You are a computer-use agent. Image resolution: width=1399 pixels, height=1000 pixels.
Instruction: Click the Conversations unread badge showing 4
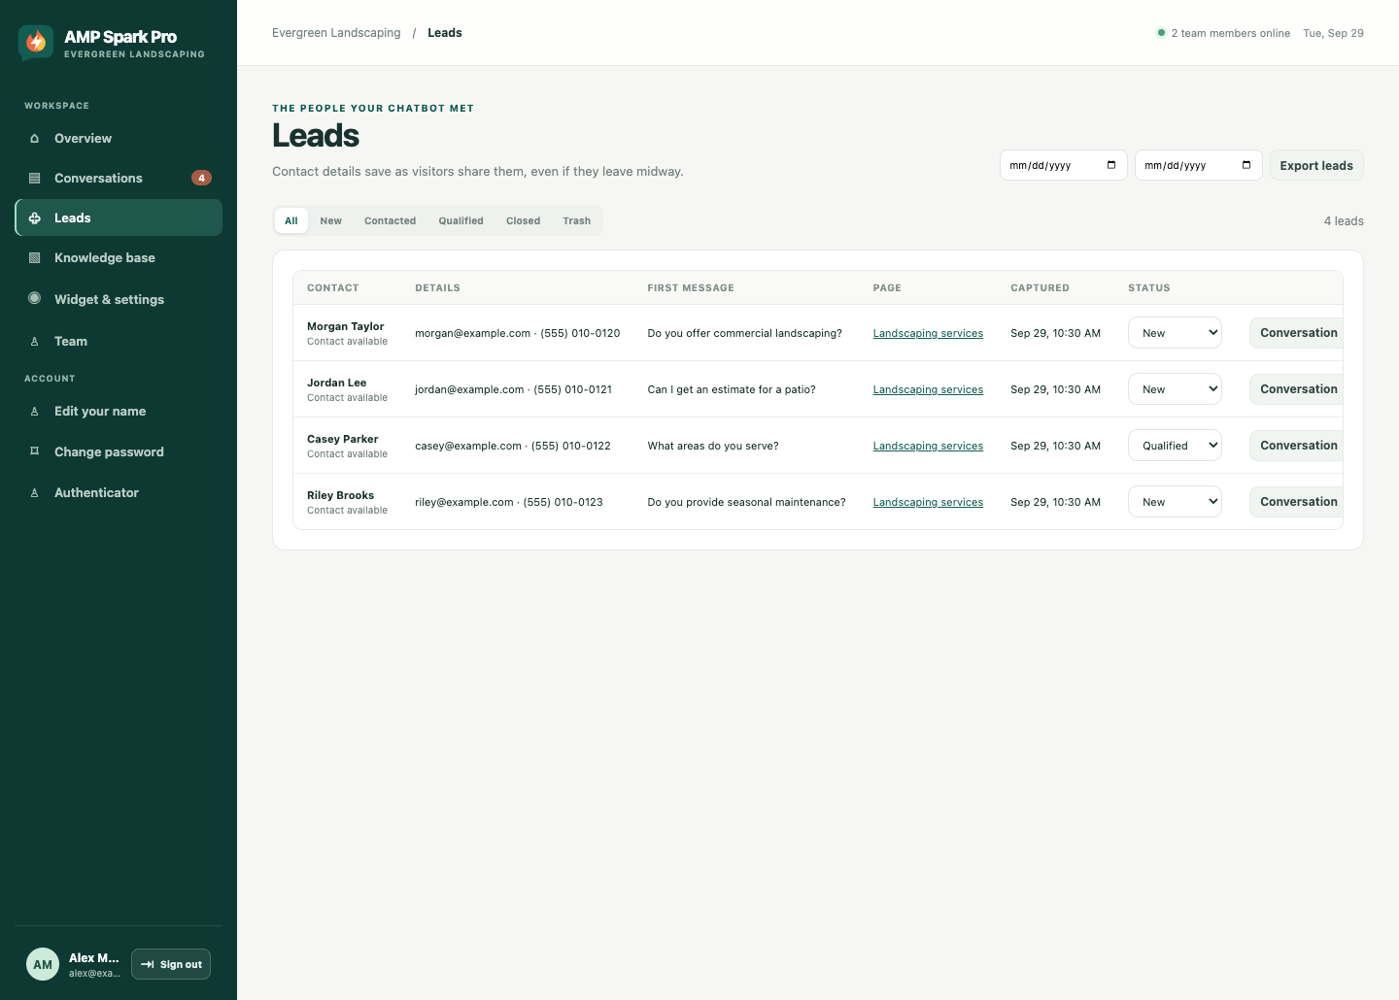pyautogui.click(x=201, y=178)
